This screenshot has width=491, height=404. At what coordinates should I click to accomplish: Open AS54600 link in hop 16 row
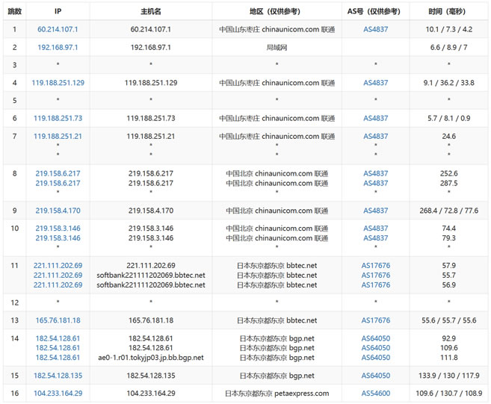[x=376, y=394]
